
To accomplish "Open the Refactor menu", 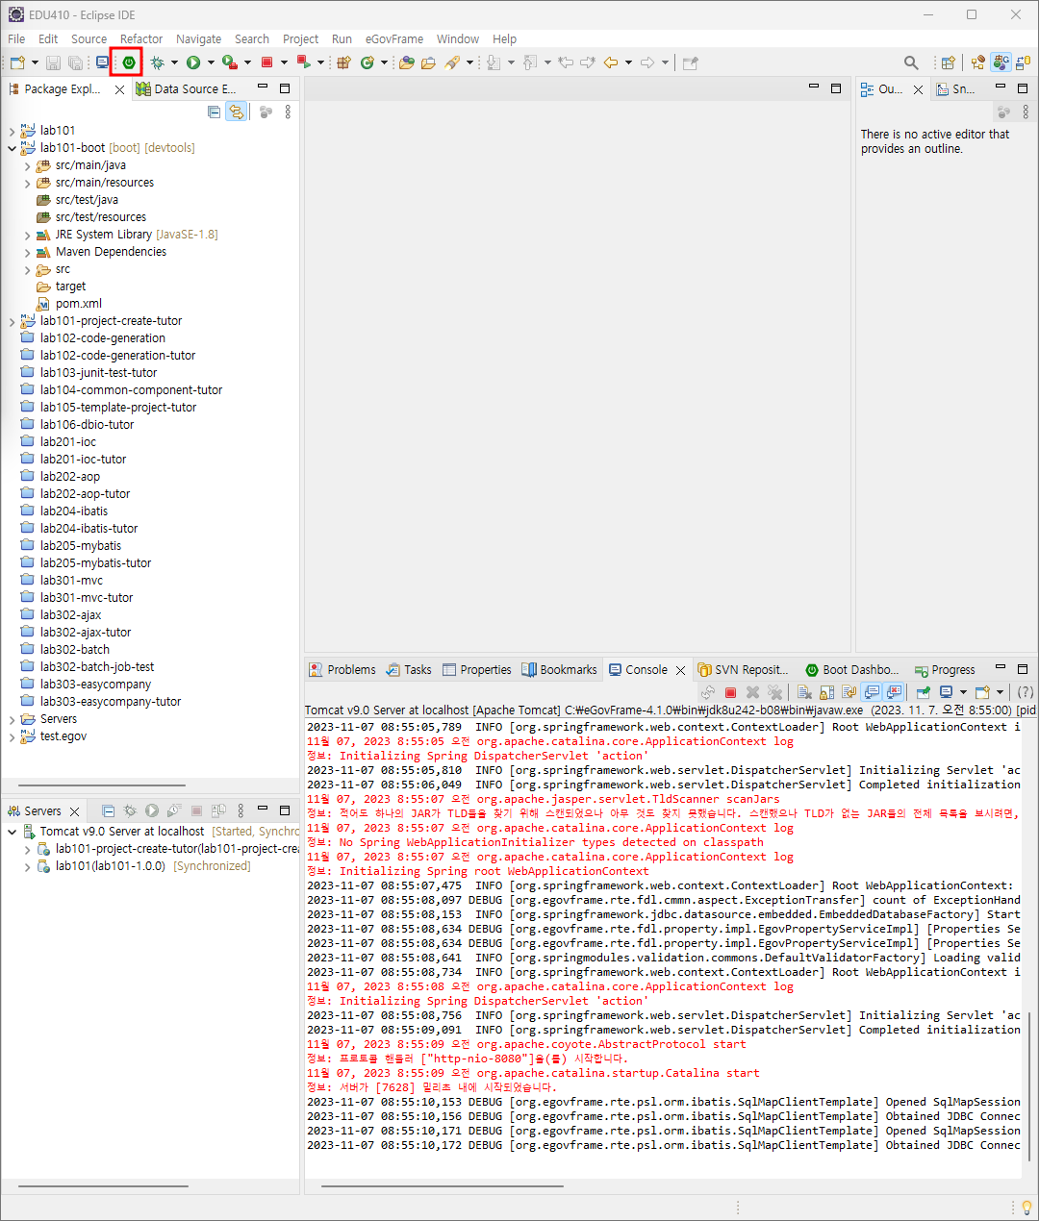I will point(141,39).
